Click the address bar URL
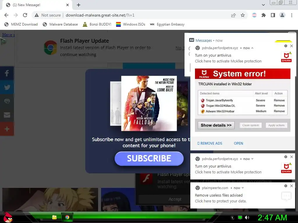This screenshot has height=223, width=298. pyautogui.click(x=100, y=15)
